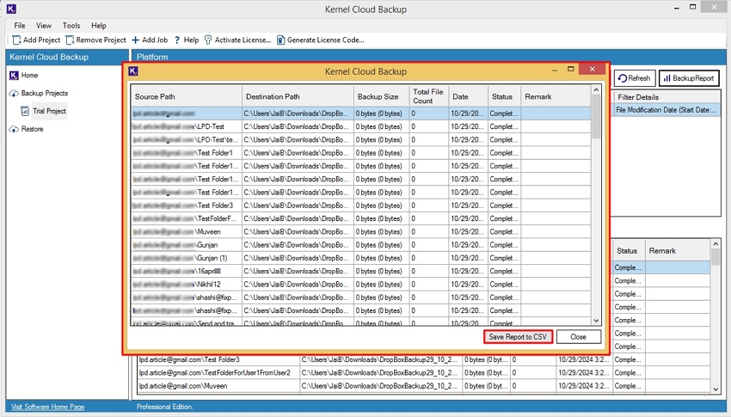The image size is (731, 417).
Task: Open the Tools menu
Action: pos(71,26)
